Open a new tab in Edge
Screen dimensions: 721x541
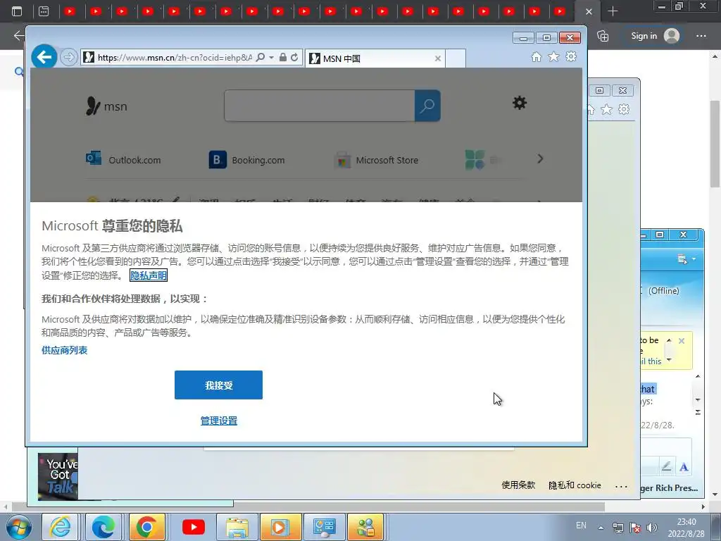(x=613, y=11)
